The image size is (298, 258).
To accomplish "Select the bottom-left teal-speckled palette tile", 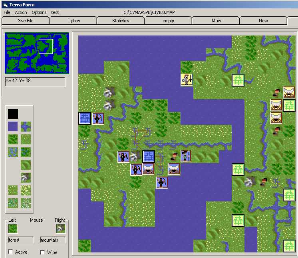I will point(13,203).
